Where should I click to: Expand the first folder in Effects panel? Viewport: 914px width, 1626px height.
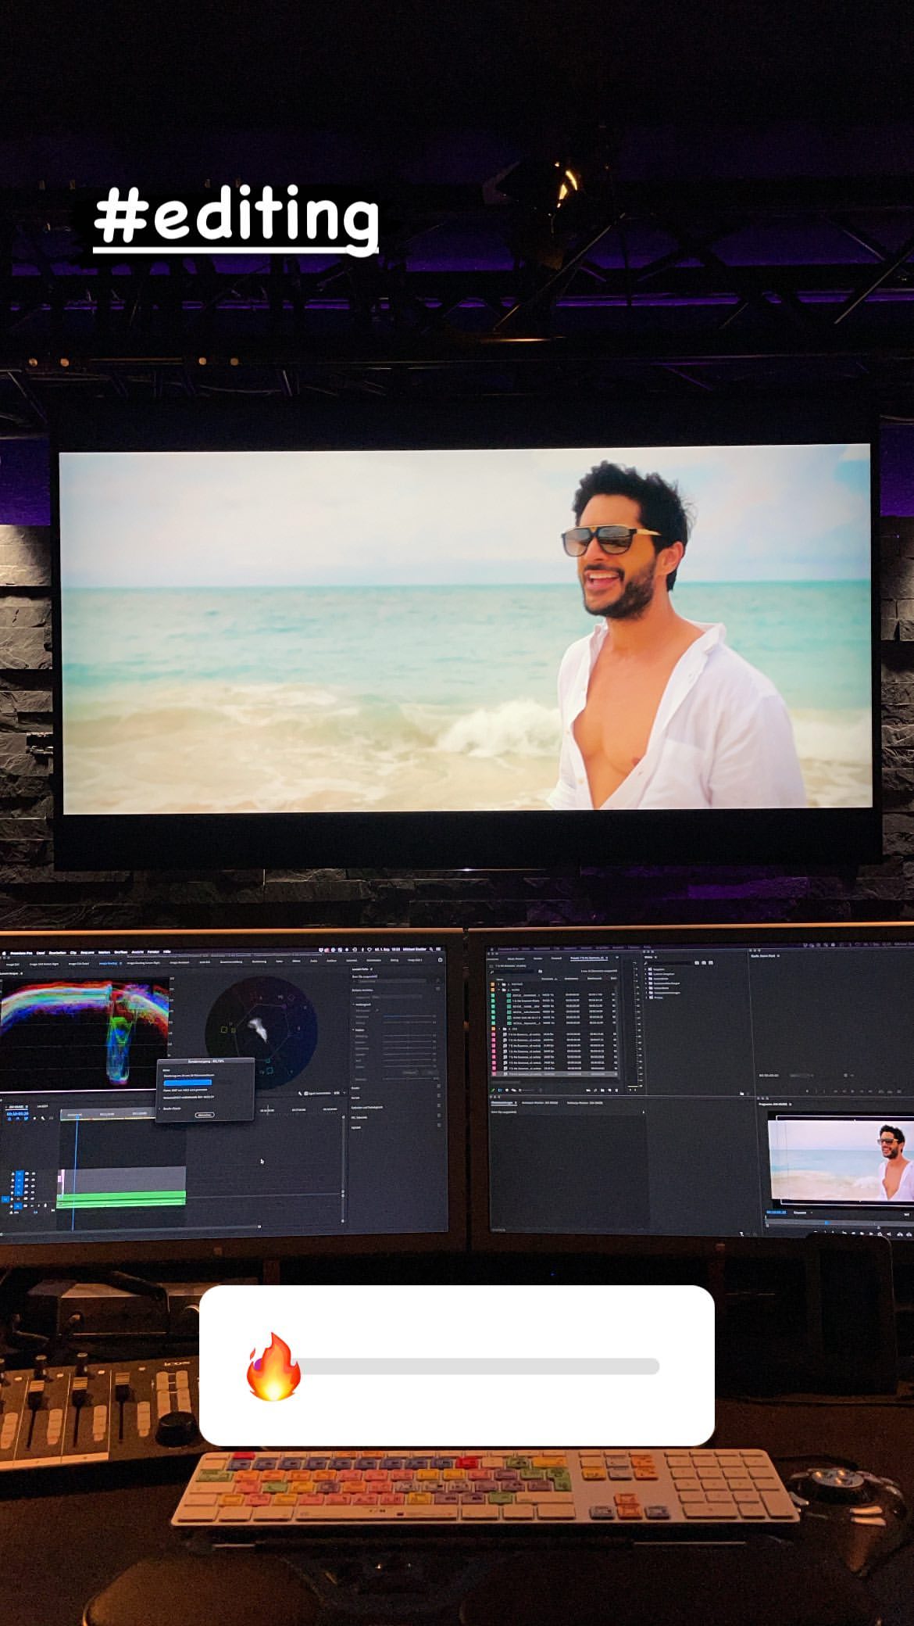pos(645,969)
